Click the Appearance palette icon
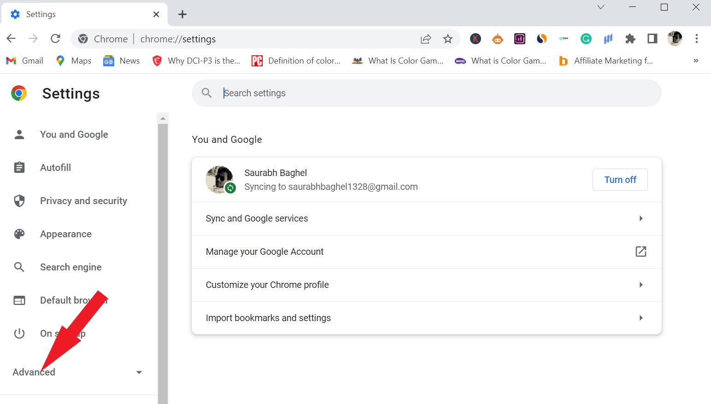 19,234
